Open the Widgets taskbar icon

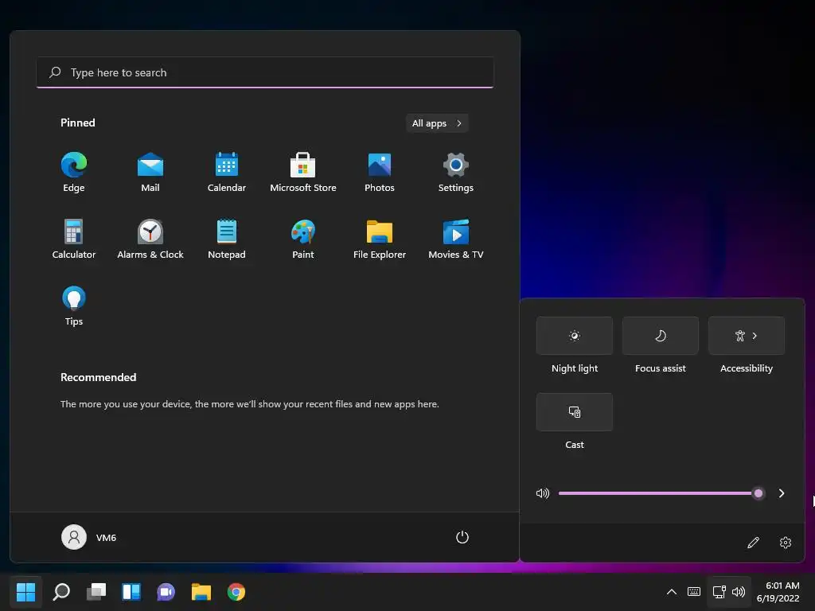(131, 591)
